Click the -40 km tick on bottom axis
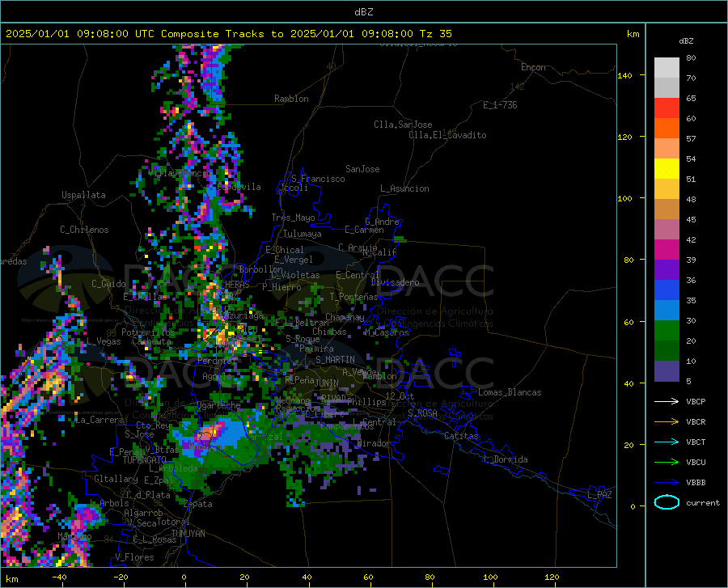728x588 pixels. [x=59, y=577]
